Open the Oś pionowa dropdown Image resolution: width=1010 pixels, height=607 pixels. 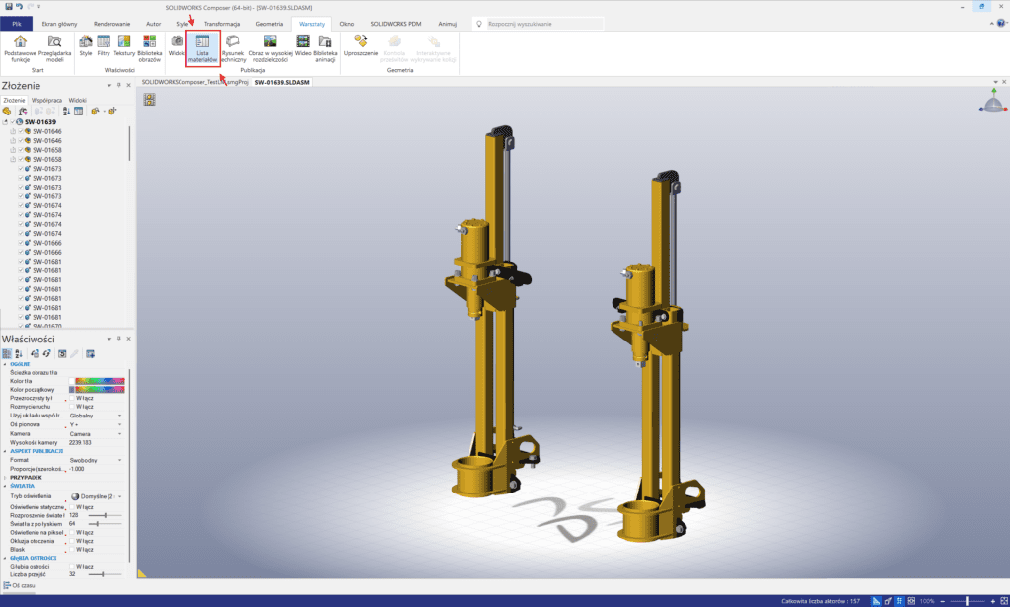coord(119,424)
